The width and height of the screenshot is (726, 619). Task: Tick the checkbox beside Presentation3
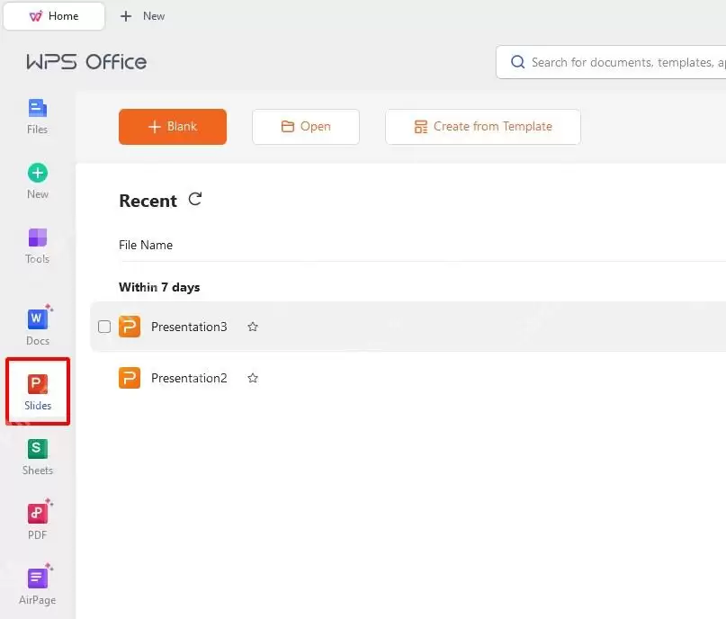point(104,327)
